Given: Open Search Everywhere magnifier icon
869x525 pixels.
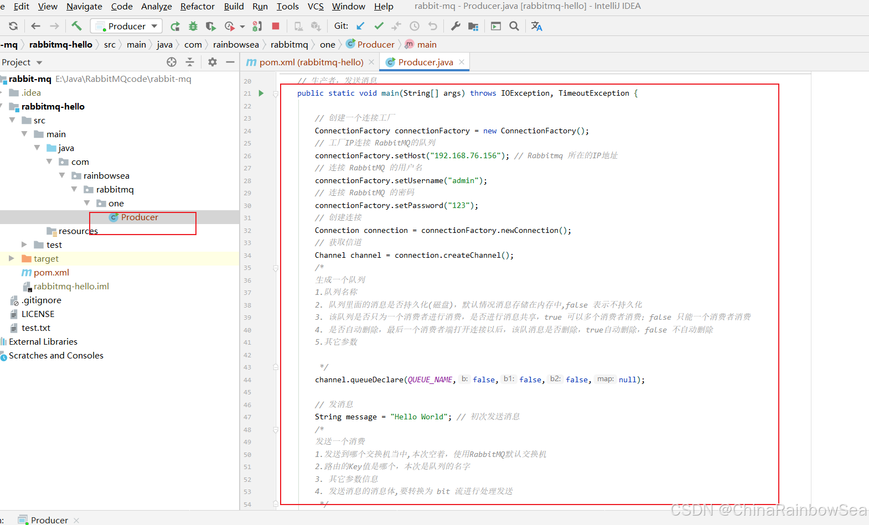Looking at the screenshot, I should coord(514,26).
